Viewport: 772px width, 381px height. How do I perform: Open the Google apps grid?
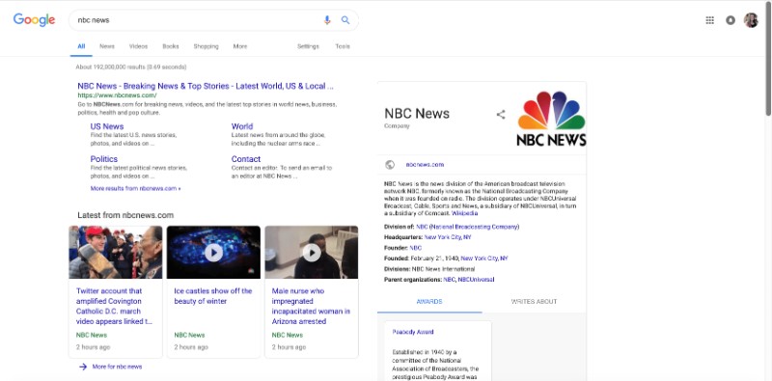[x=709, y=20]
